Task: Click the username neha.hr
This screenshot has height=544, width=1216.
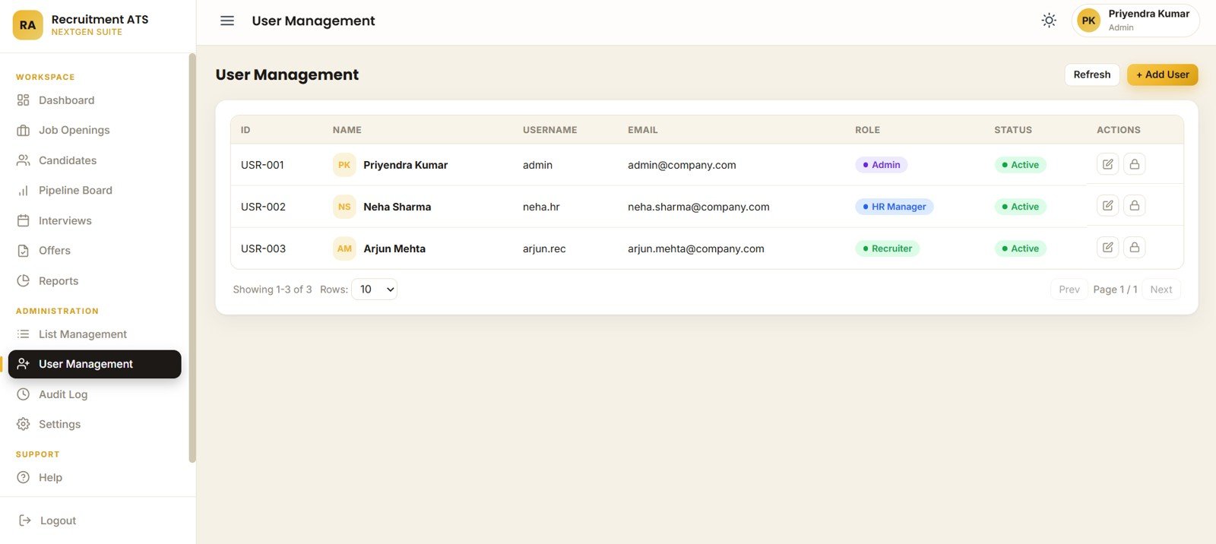Action: [541, 207]
